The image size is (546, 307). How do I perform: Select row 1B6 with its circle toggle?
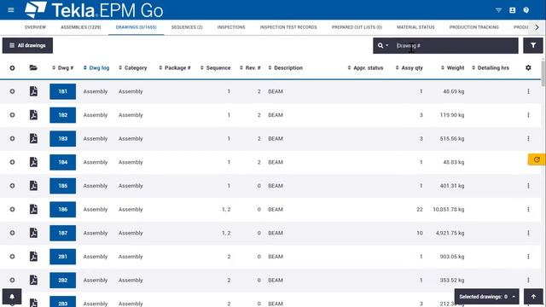tap(12, 209)
